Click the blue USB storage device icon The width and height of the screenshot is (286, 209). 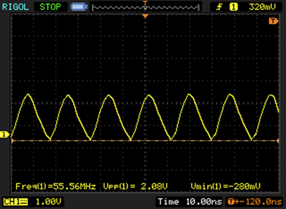tap(79, 7)
